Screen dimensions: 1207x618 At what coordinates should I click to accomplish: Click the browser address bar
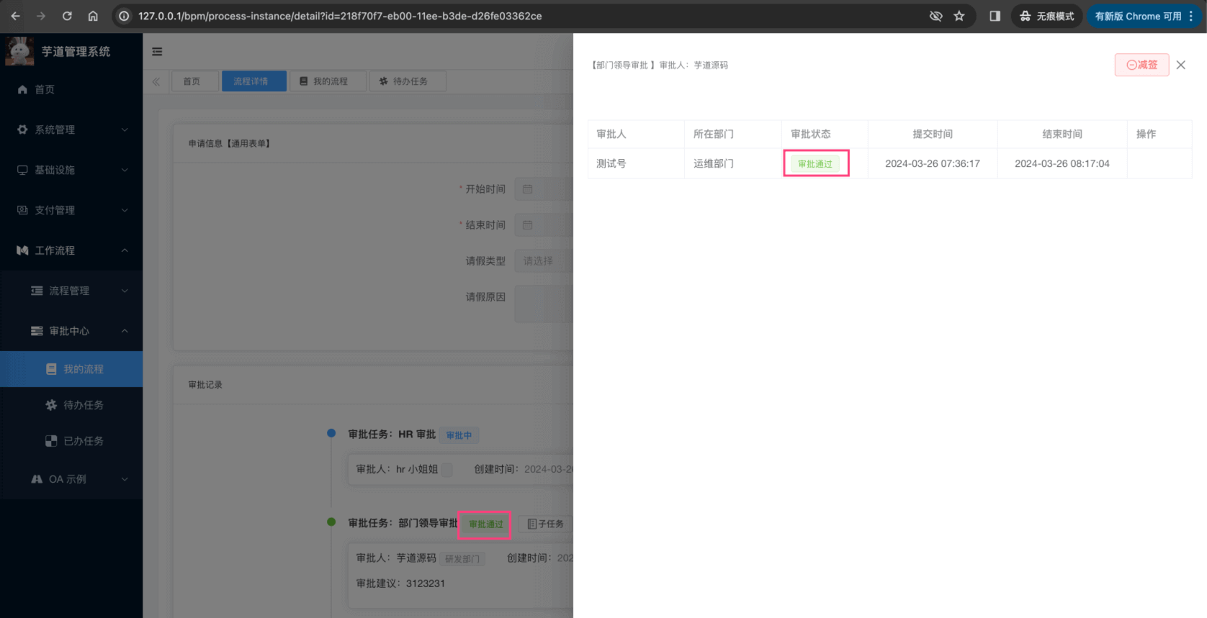tap(504, 16)
